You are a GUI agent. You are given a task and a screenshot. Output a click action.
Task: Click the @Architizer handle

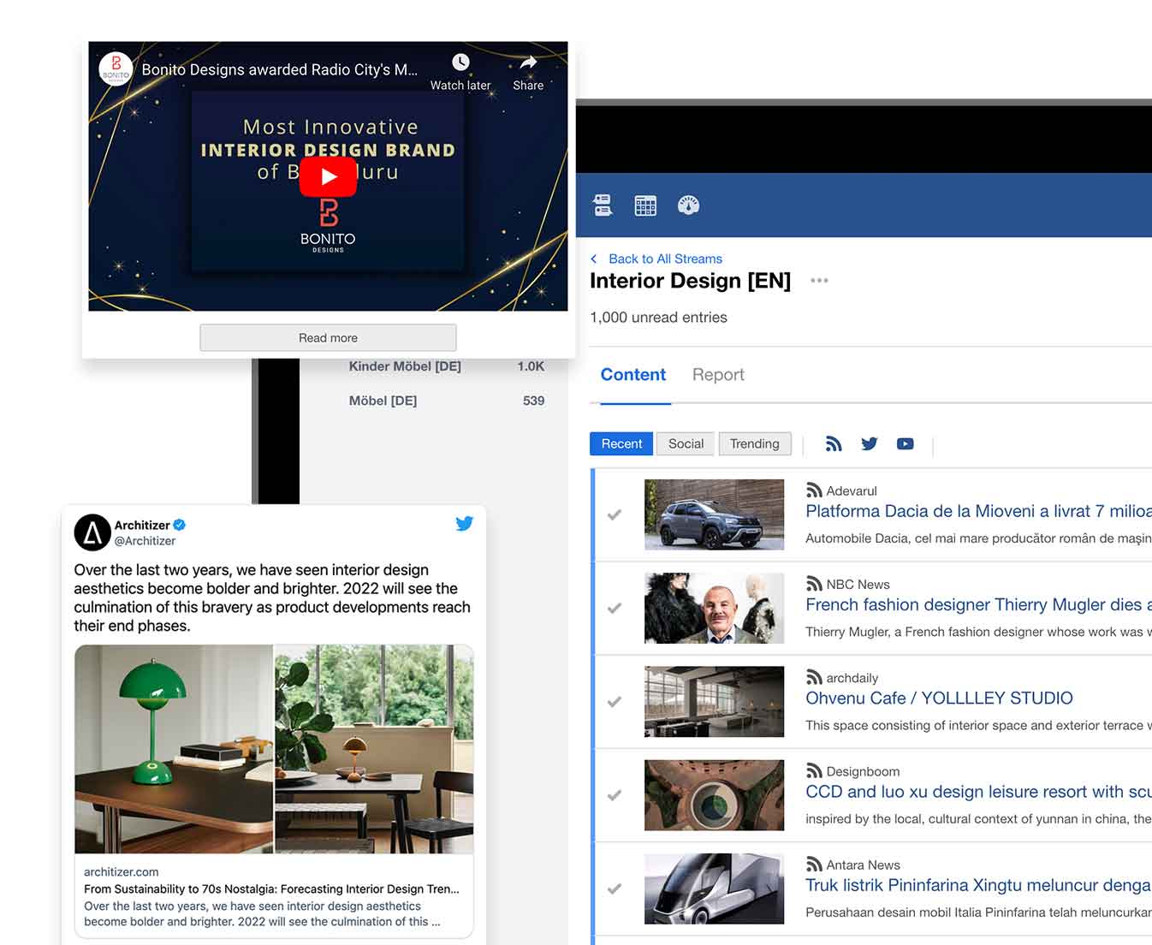click(x=145, y=541)
